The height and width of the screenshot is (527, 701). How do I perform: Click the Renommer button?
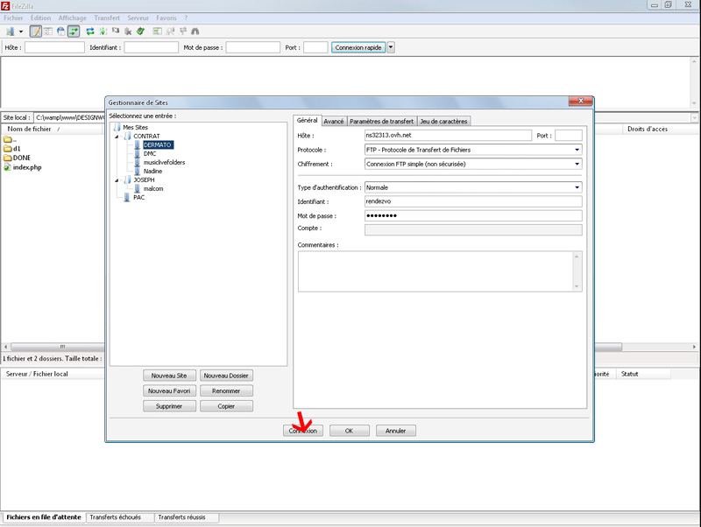226,390
